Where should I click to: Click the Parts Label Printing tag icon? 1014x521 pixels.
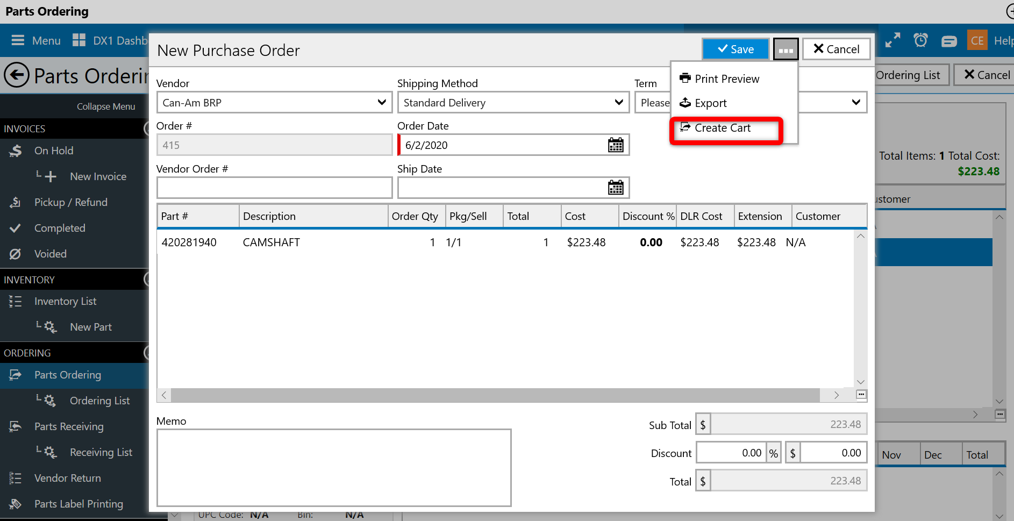(x=15, y=504)
